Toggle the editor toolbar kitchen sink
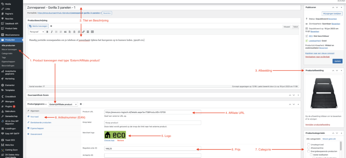 [x=92, y=32]
